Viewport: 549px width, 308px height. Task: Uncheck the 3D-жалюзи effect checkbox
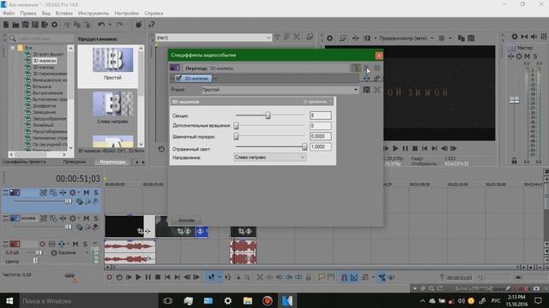coord(179,78)
